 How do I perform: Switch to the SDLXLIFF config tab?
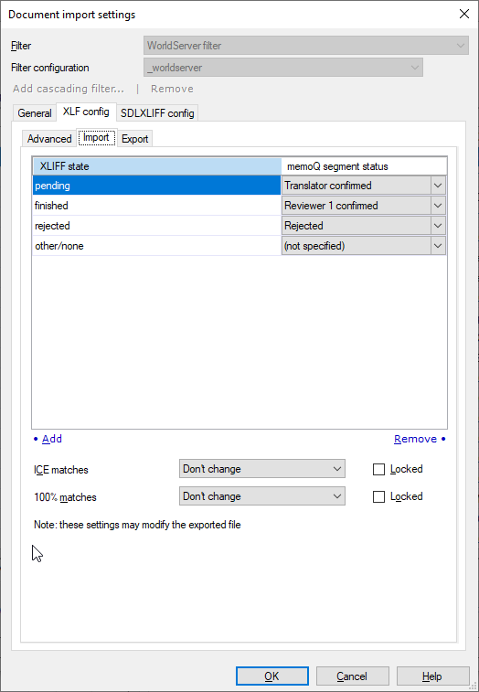157,113
